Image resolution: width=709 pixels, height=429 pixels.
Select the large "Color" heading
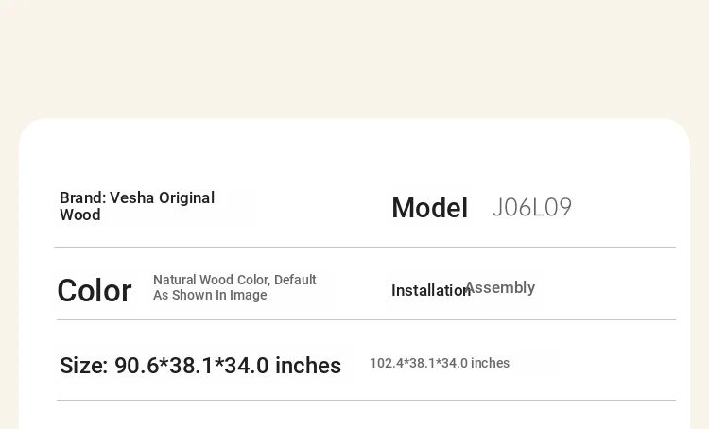(x=95, y=290)
